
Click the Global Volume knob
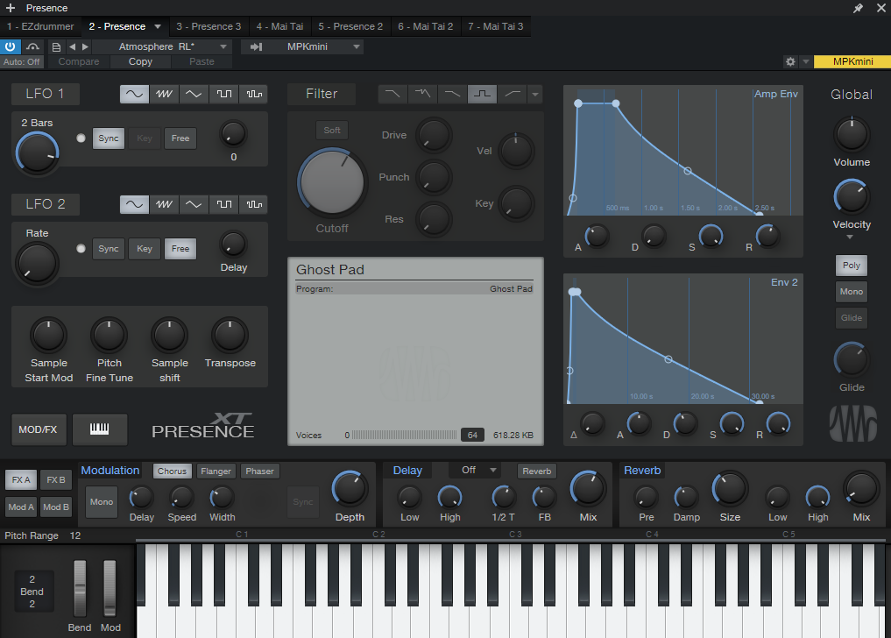852,135
